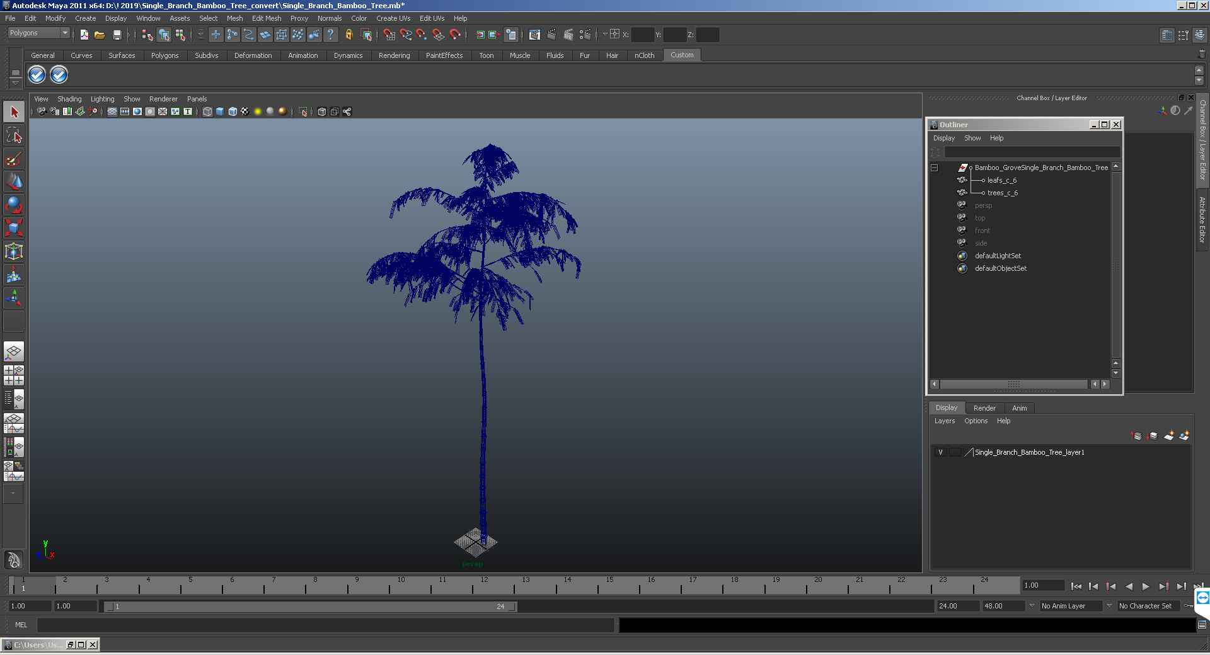This screenshot has height=655, width=1210.
Task: Go to start of playback range
Action: 1076,586
